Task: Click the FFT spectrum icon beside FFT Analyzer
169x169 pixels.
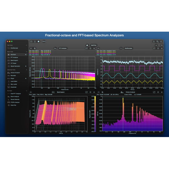Action: click(x=55, y=48)
